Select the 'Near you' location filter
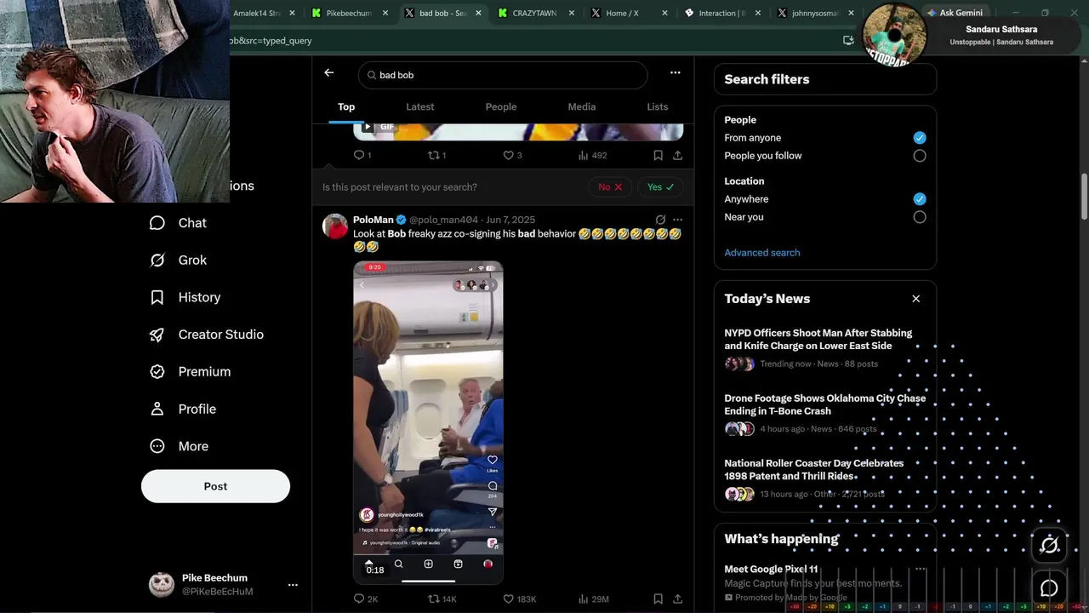 coord(920,217)
